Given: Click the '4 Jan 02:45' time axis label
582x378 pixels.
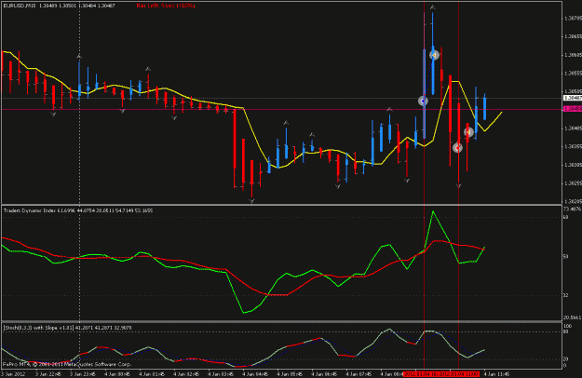Looking at the screenshot, I should (x=186, y=374).
